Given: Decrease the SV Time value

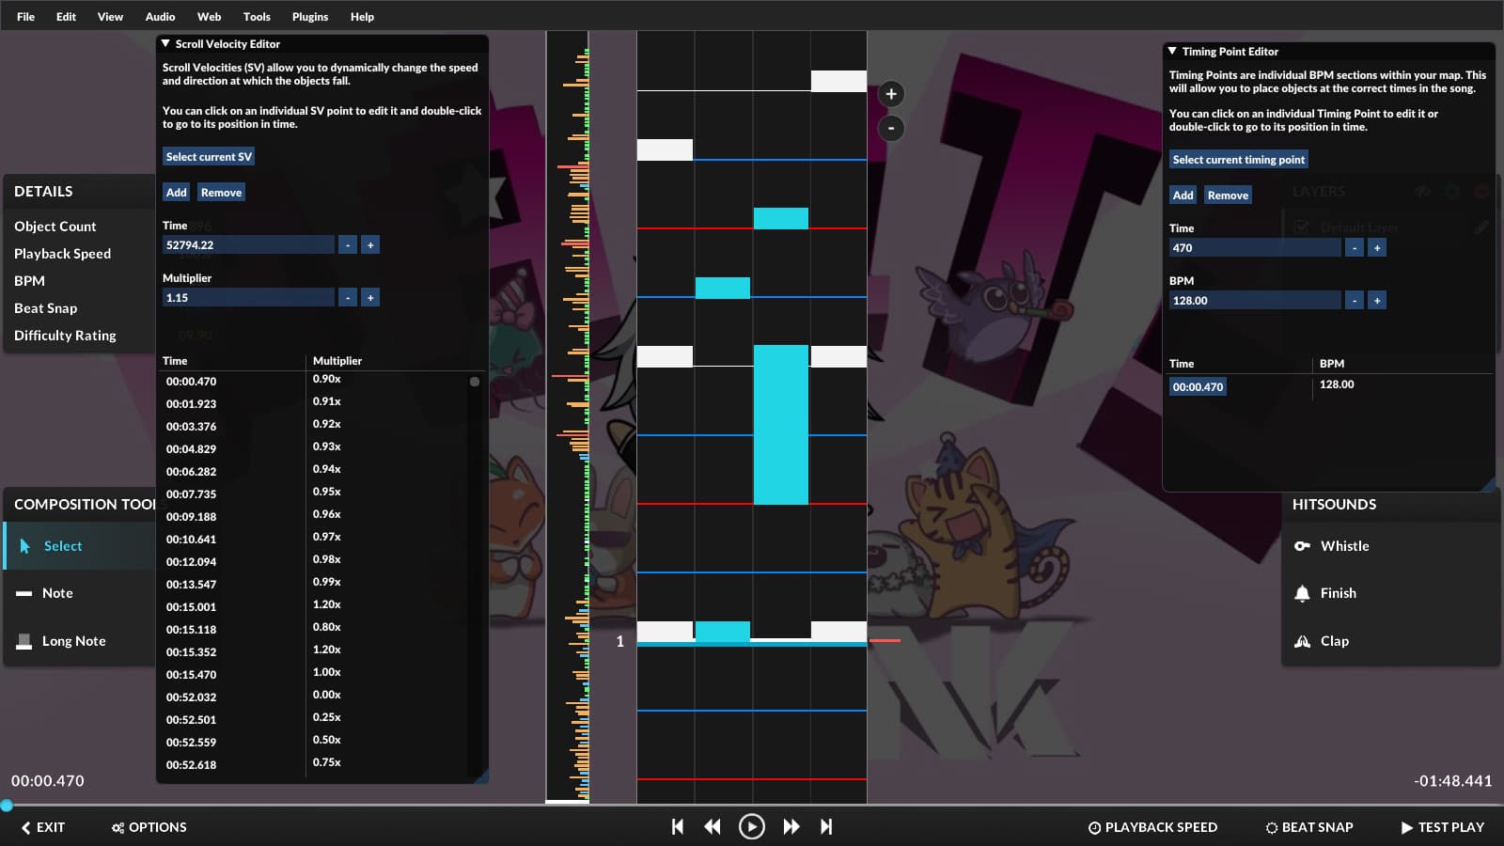Looking at the screenshot, I should (x=348, y=245).
